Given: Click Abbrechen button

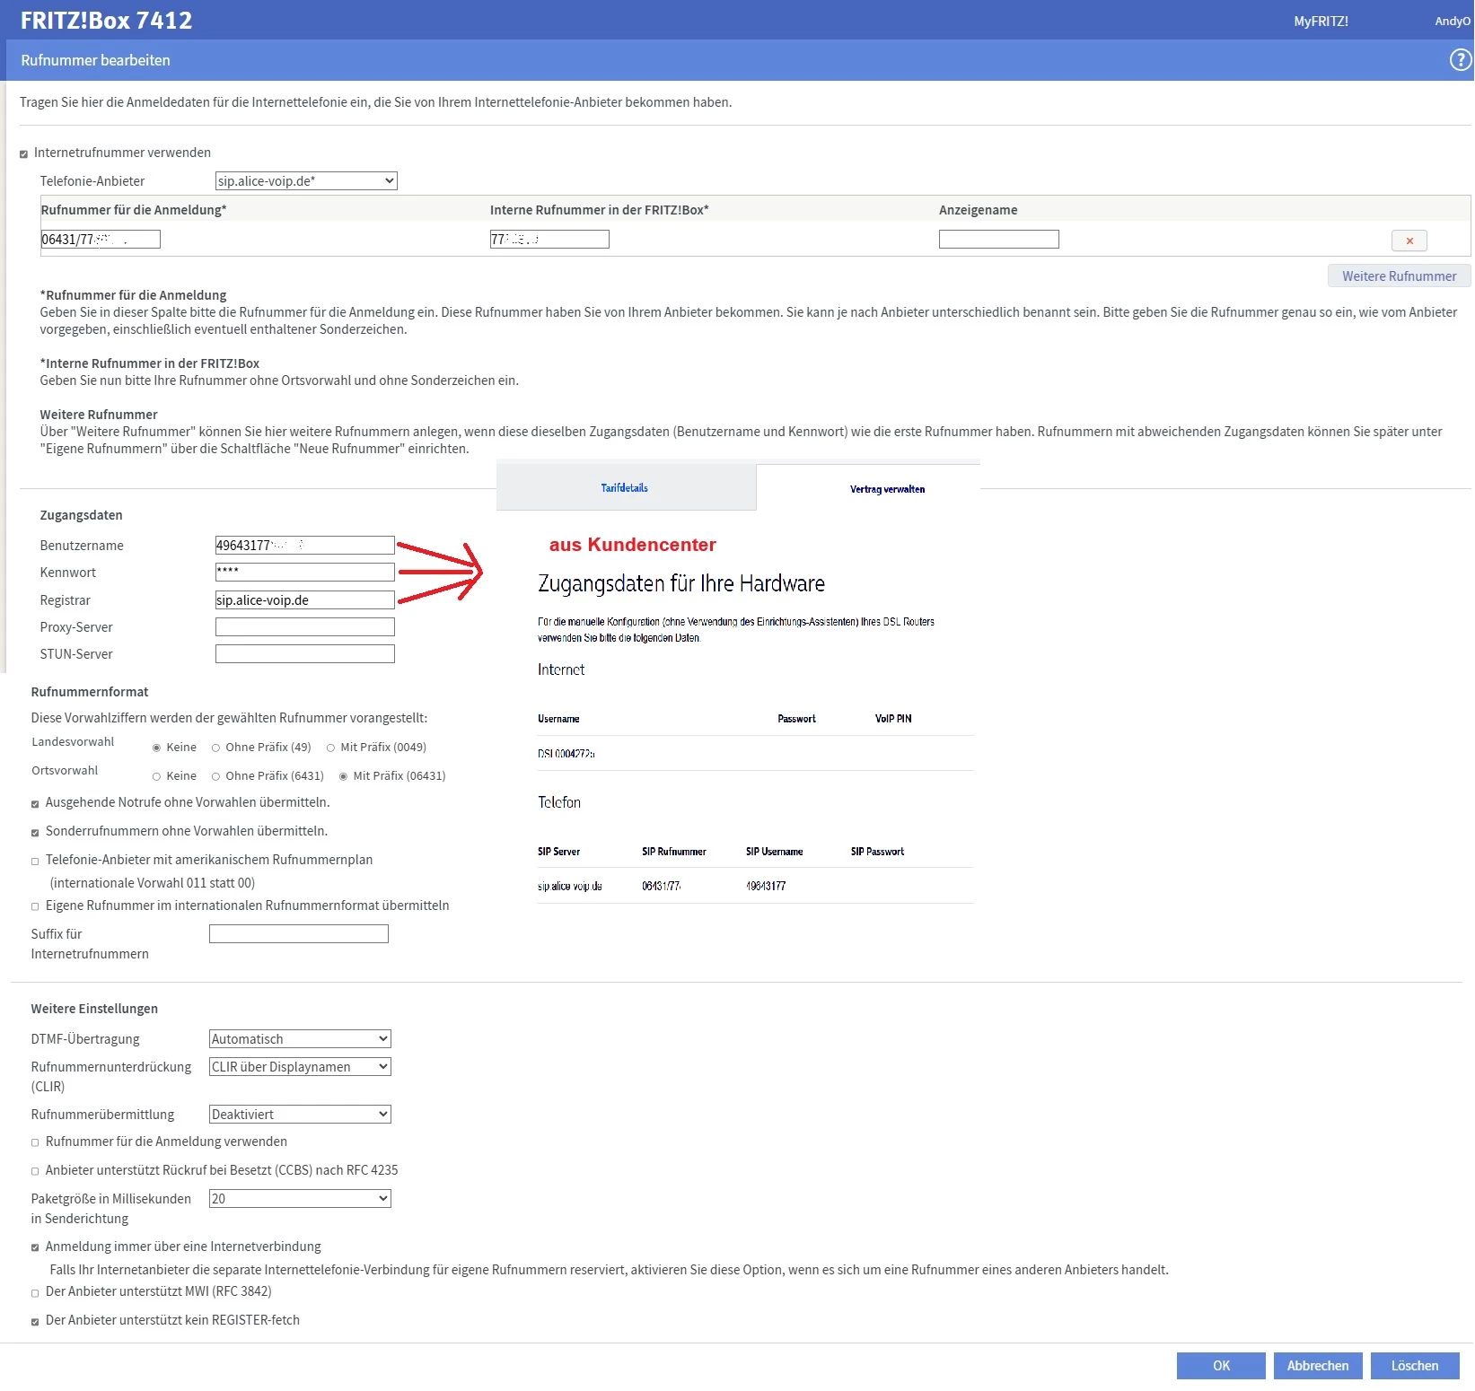Looking at the screenshot, I should click(1318, 1366).
